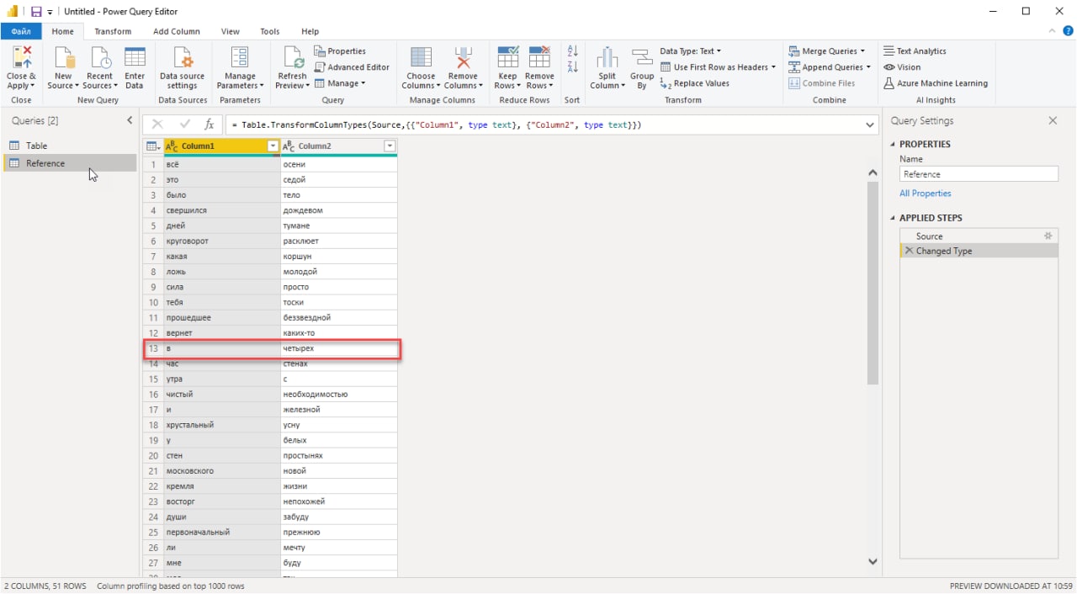The height and width of the screenshot is (594, 1077).
Task: Collapse the PROPERTIES section
Action: pos(894,144)
